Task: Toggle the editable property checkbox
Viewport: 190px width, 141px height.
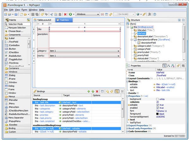Action: [x=158, y=105]
